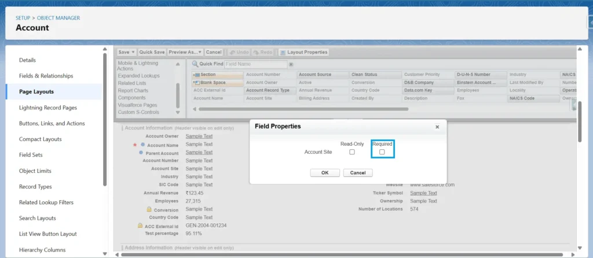Click the Layout Properties icon
This screenshot has width=593, height=258.
283,52
